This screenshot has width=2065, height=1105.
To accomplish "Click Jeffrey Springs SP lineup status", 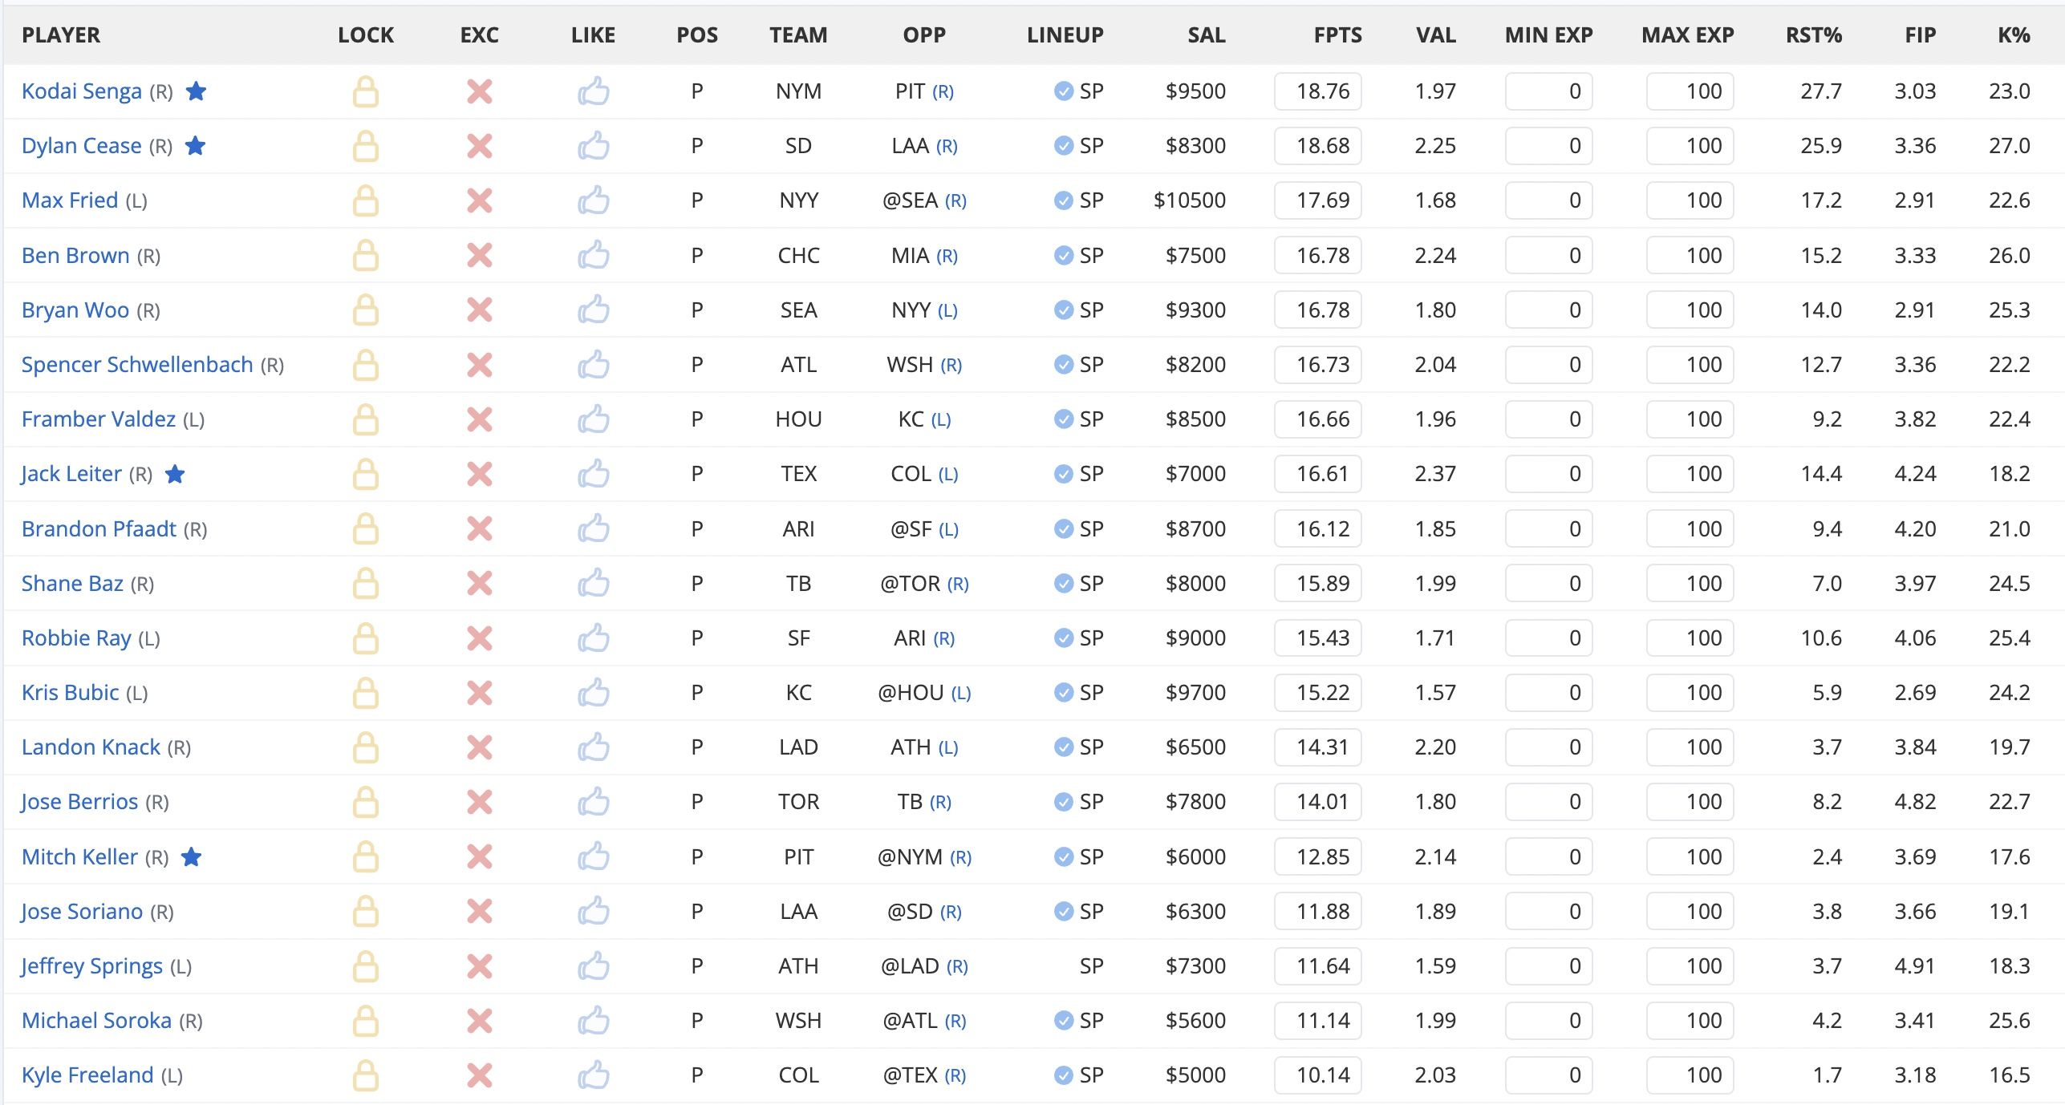I will [x=1091, y=966].
